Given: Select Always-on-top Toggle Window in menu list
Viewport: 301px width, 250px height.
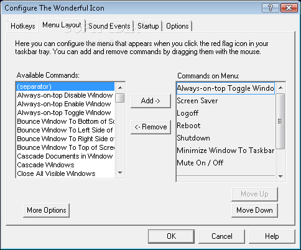Looking at the screenshot, I should [x=226, y=88].
